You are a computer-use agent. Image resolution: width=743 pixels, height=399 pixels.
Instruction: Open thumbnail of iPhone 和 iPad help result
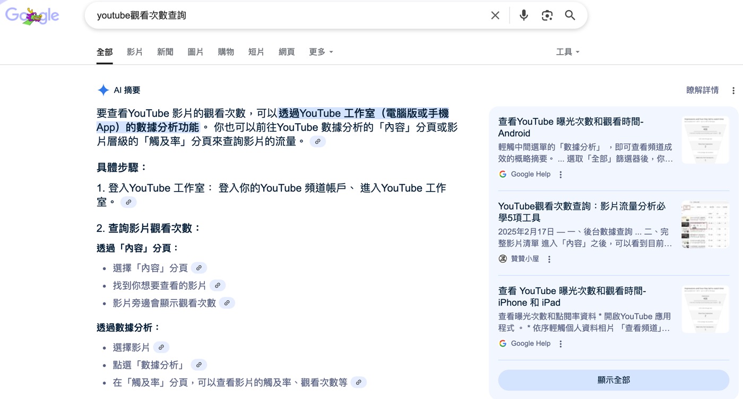(x=705, y=309)
